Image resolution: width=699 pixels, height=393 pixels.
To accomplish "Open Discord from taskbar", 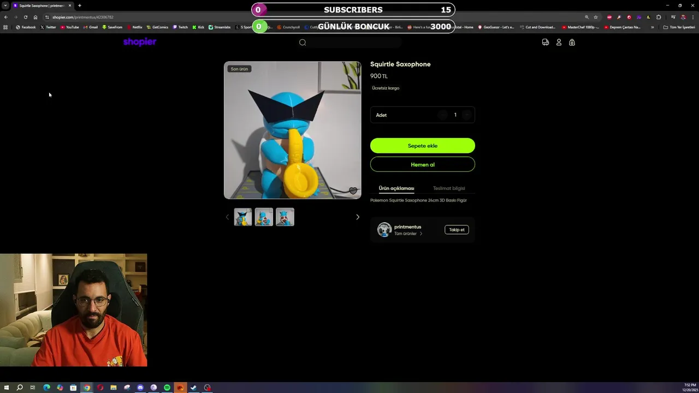I will pyautogui.click(x=140, y=388).
